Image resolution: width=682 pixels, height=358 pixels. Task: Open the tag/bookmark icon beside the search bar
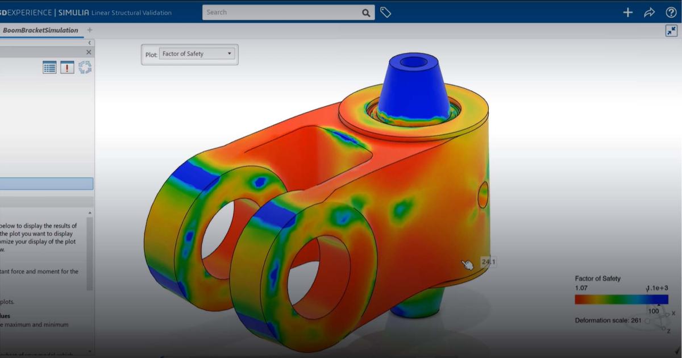click(385, 12)
